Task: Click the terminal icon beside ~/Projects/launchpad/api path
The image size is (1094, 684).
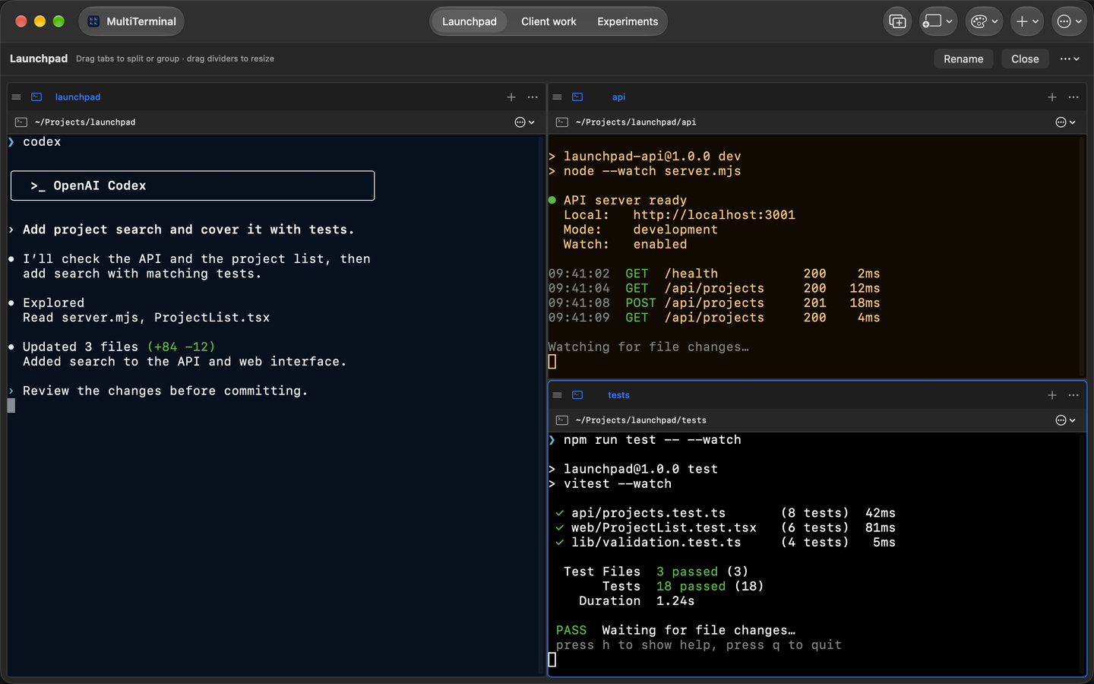Action: pos(562,122)
